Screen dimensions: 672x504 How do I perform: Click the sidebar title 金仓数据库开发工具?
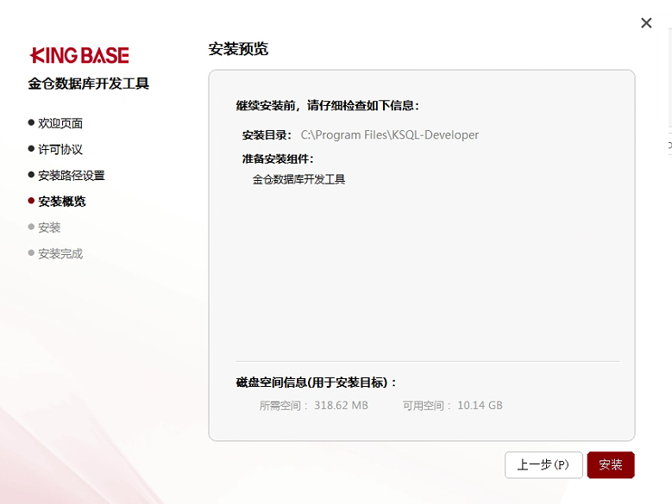point(88,84)
